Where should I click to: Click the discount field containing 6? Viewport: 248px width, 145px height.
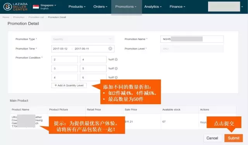[93, 77]
